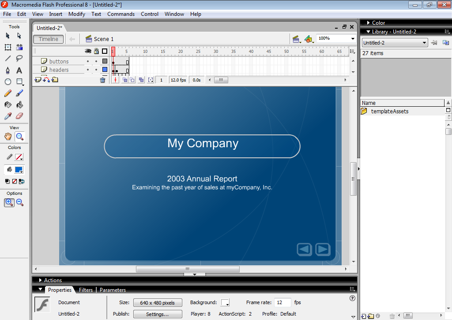Toggle visibility of all layers eye icon

click(88, 51)
